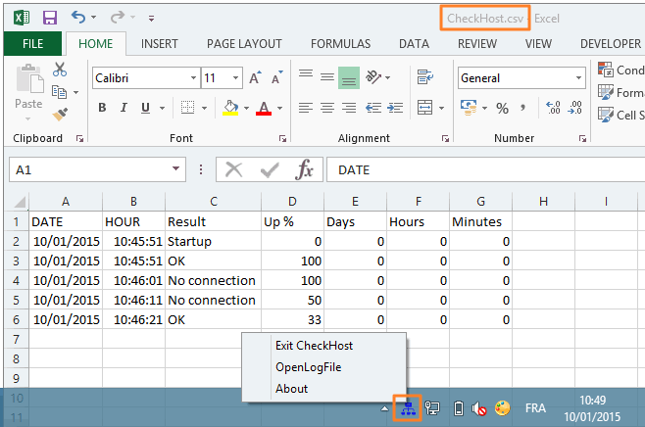Image resolution: width=645 pixels, height=427 pixels.
Task: Undo the last action
Action: coord(78,18)
